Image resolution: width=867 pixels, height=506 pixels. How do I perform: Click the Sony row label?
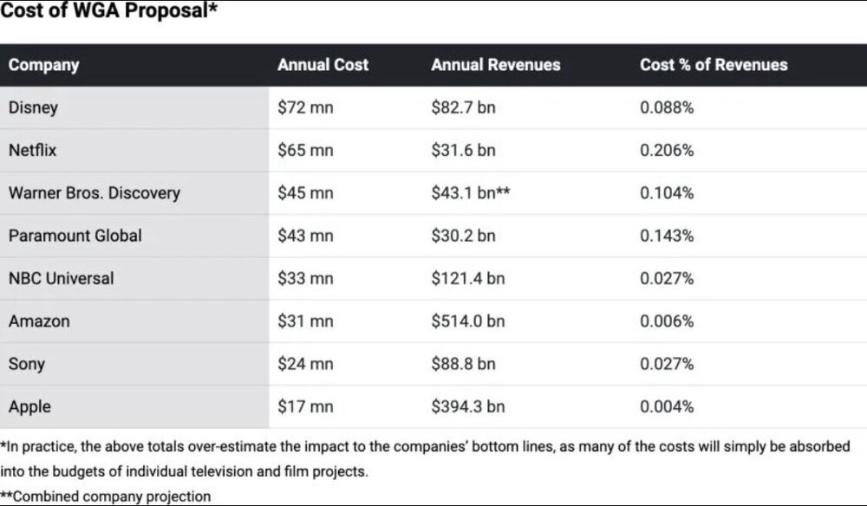27,364
